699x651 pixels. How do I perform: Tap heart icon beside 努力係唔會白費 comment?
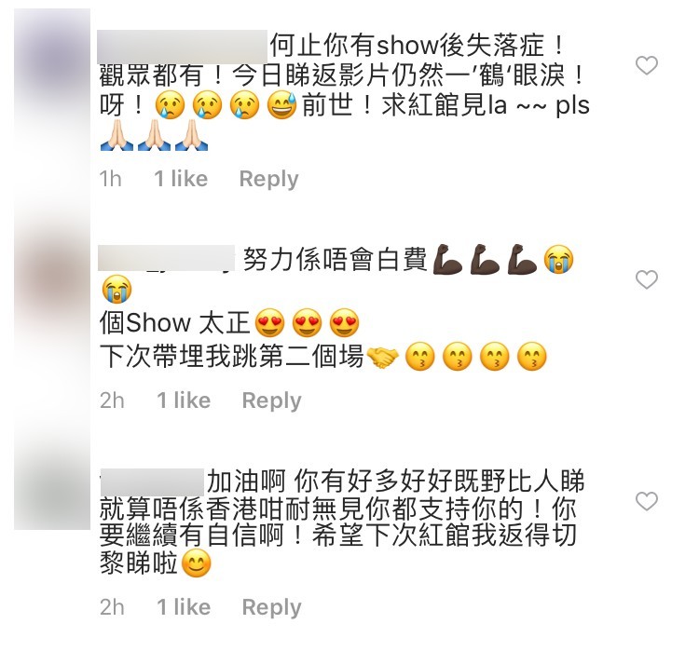click(646, 279)
